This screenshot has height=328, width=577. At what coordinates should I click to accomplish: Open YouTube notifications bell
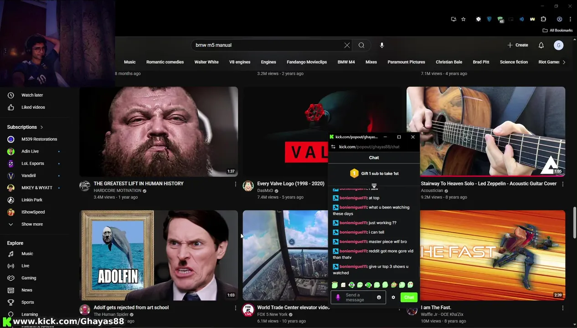541,45
